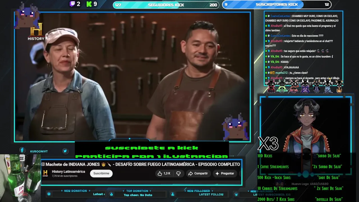359x202 pixels.
Task: Select Afrodita95 on 'tas seguro' message
Action: [x=277, y=51]
